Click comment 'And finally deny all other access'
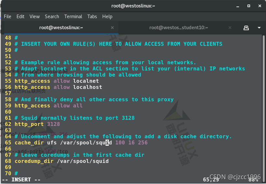 click(x=94, y=99)
